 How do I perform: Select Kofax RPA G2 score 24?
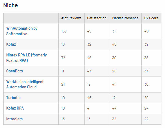click(x=146, y=108)
